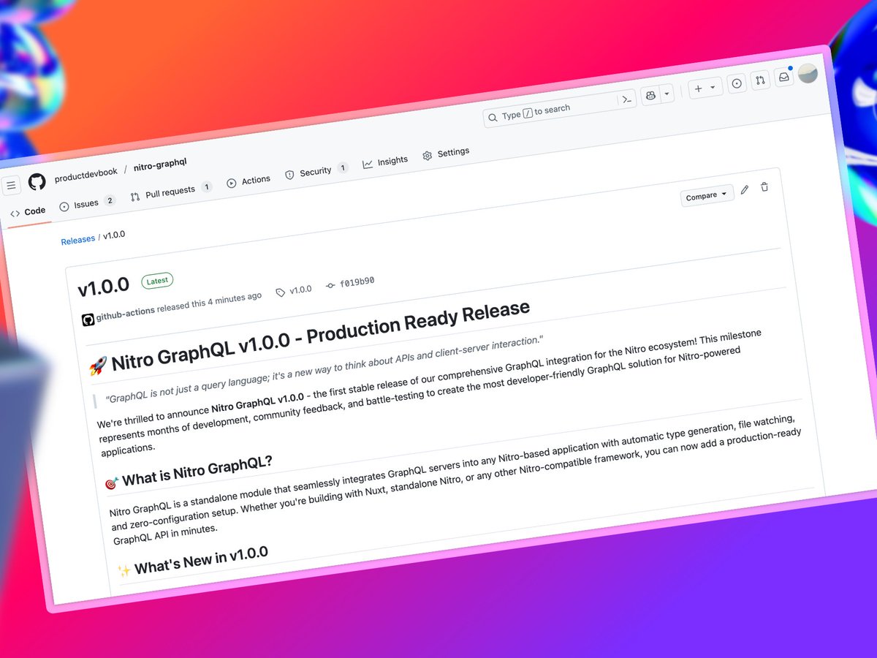The width and height of the screenshot is (877, 658).
Task: Go to GitHub home via Octocat logo
Action: point(37,181)
